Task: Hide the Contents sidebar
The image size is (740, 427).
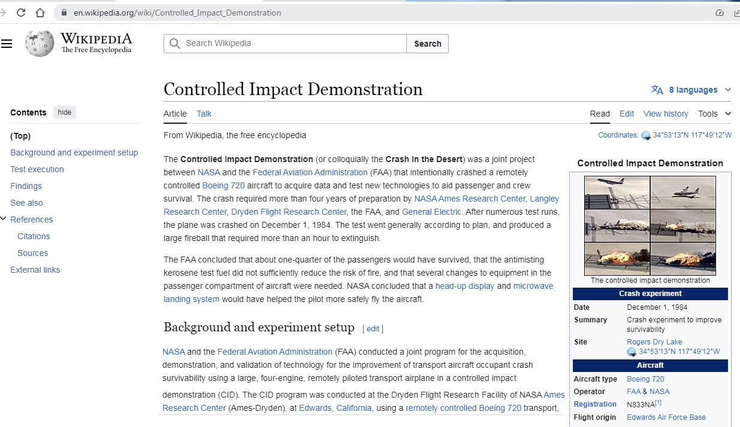Action: click(x=65, y=112)
